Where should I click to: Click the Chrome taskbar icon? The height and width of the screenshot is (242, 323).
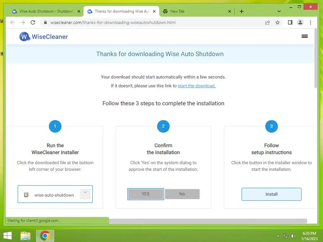(x=45, y=236)
